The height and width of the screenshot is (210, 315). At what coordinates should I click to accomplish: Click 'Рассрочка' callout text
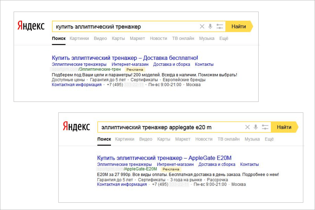coord(217,180)
